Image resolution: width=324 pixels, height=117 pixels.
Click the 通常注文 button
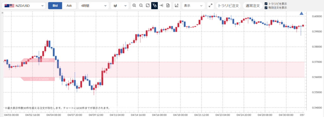252,6
